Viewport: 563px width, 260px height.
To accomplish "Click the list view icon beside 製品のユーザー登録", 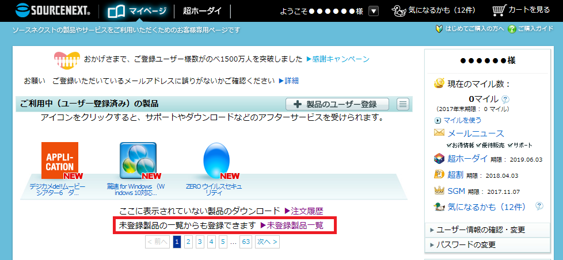I will pyautogui.click(x=403, y=104).
